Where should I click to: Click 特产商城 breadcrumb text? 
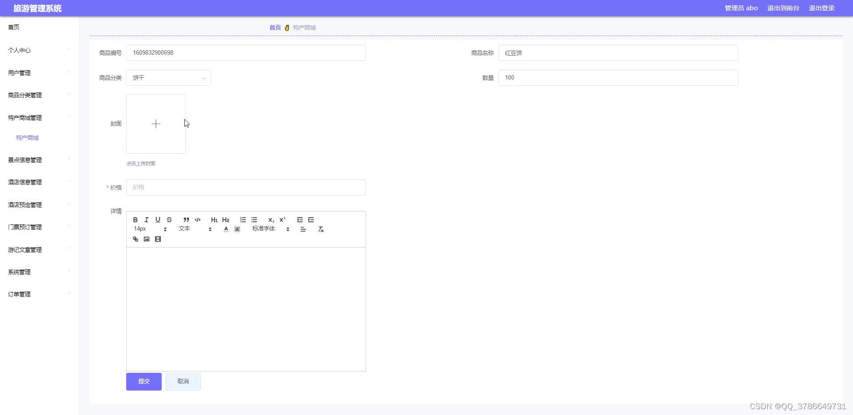(x=304, y=28)
